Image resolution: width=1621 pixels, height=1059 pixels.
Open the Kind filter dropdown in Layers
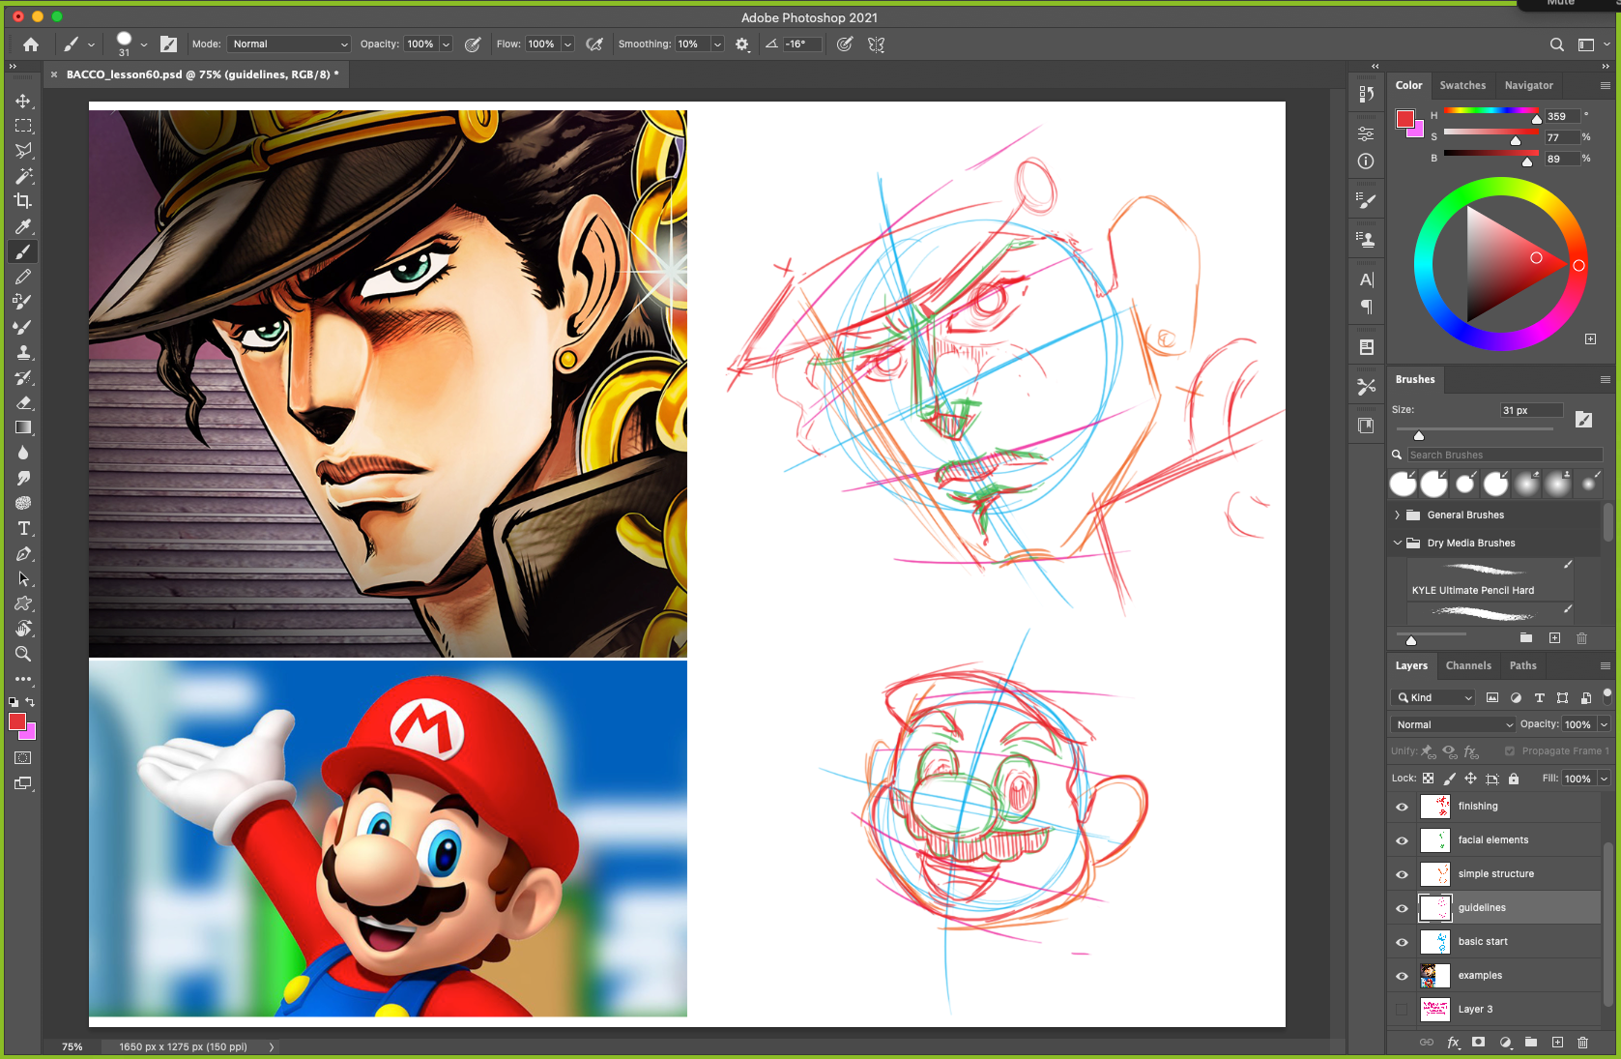1433,697
